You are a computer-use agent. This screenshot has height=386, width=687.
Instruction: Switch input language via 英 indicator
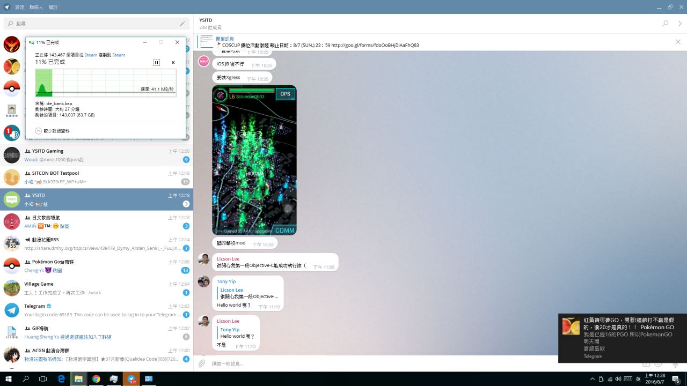click(x=639, y=379)
